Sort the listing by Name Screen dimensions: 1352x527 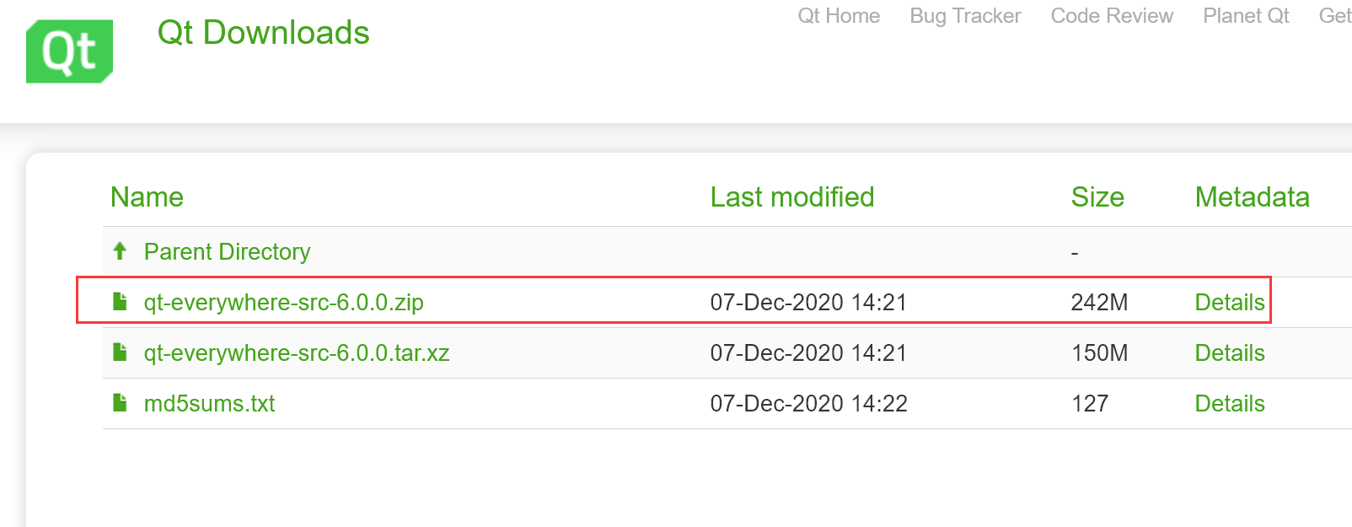tap(147, 197)
